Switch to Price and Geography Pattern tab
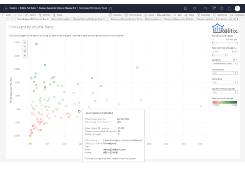The image size is (245, 171). click(x=179, y=19)
